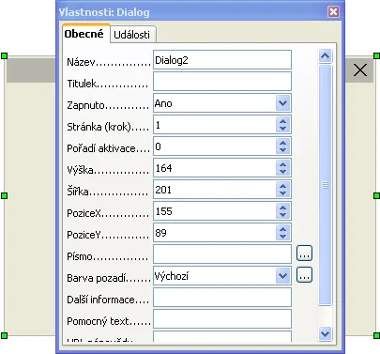Increase the Stránka (krok) spinner value

[x=282, y=122]
